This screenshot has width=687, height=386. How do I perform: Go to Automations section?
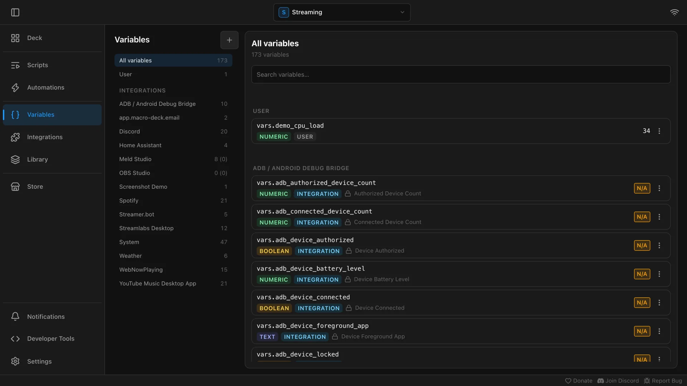[x=52, y=88]
